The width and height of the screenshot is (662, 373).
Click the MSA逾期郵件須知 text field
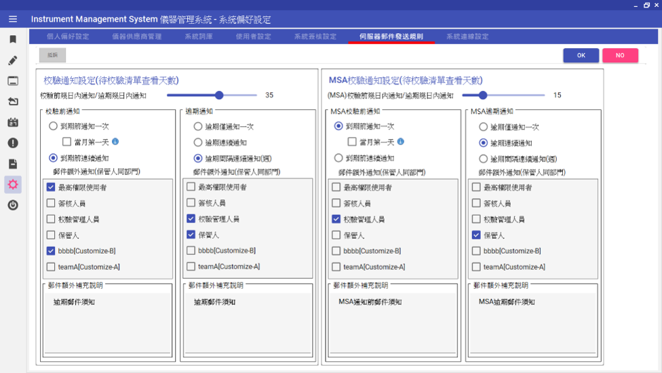(533, 323)
